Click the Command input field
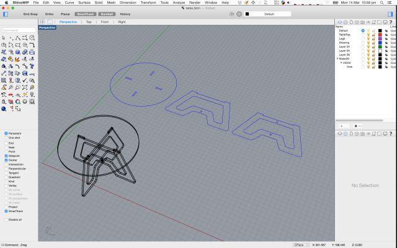 (19, 30)
